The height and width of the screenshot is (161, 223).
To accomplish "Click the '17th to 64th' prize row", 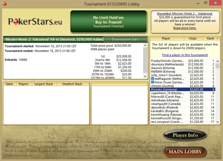I will point(111,67).
